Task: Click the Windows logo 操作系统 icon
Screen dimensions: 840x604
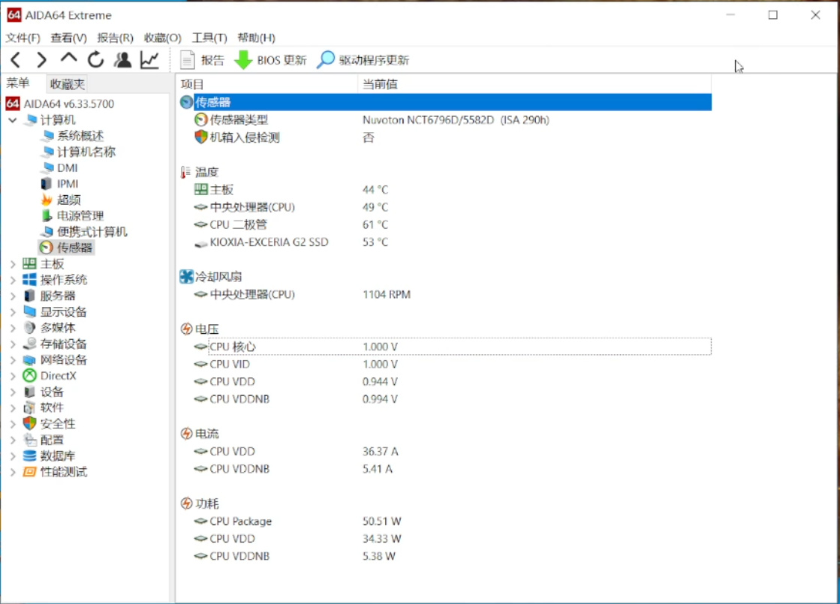Action: (29, 280)
